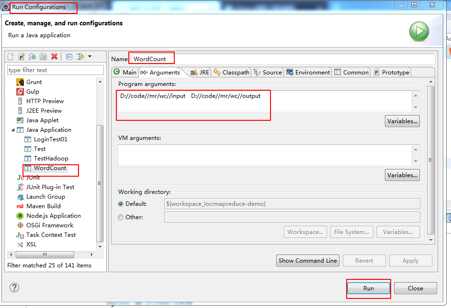Click the File System... button
This screenshot has width=451, height=308.
point(352,232)
